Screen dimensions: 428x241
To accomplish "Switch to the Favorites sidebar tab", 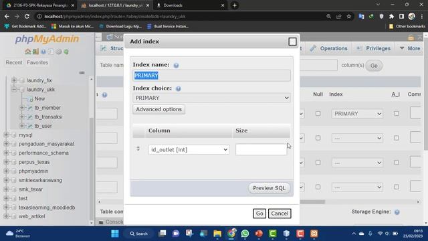I will point(37,62).
